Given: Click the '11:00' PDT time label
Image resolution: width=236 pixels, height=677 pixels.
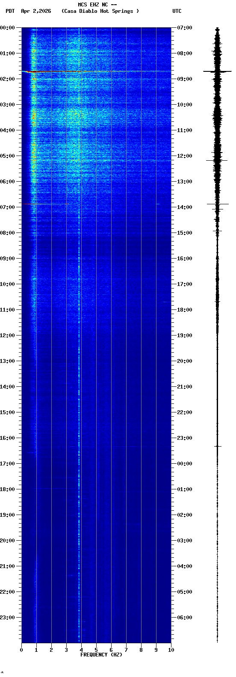Looking at the screenshot, I should (7, 310).
